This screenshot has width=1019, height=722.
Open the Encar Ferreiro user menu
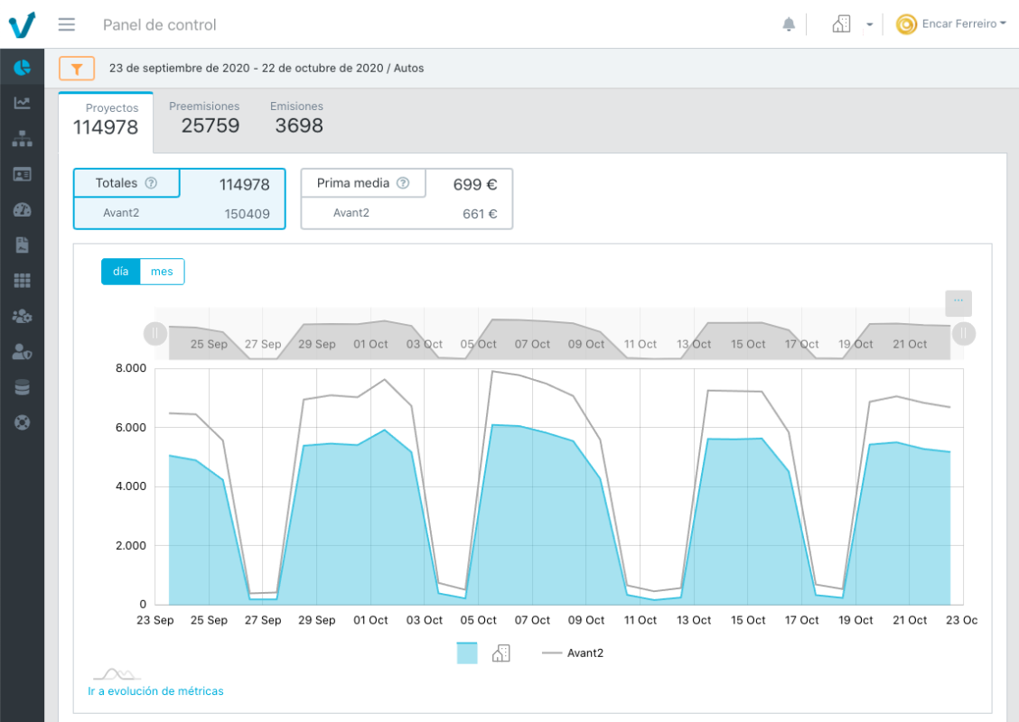pos(951,24)
